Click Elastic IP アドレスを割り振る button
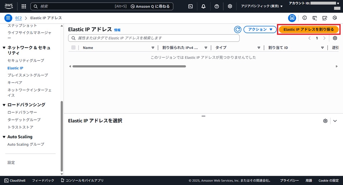 (309, 30)
